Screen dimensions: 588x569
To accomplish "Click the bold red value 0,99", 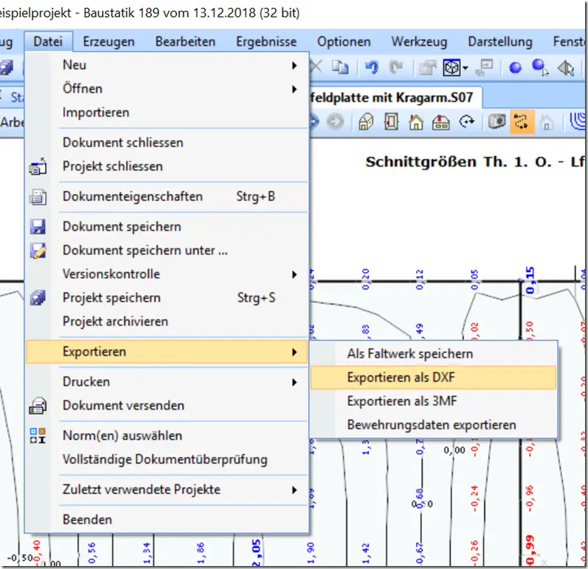I will [x=530, y=550].
